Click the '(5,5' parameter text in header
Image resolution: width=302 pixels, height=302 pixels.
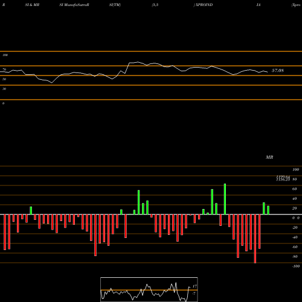(x=155, y=5)
